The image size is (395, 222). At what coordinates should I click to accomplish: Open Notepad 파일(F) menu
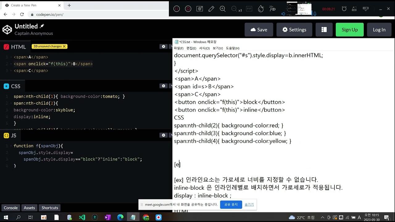[179, 48]
